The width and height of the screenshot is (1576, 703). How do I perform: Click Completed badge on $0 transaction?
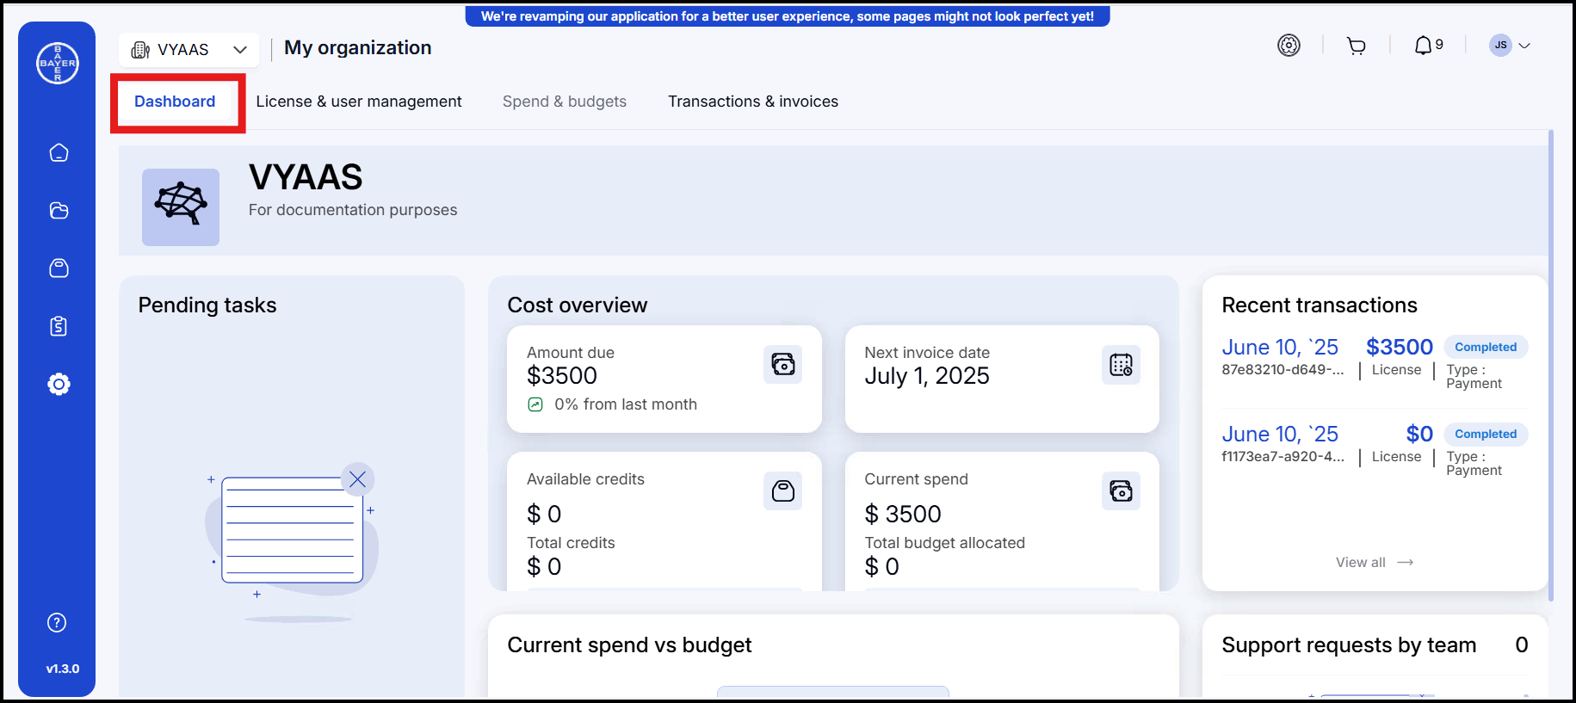(1486, 434)
